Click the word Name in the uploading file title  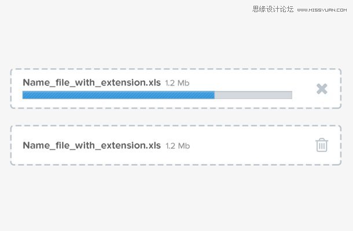point(36,83)
